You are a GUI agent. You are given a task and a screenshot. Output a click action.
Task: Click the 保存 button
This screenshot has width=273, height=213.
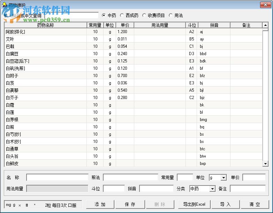[130, 204]
